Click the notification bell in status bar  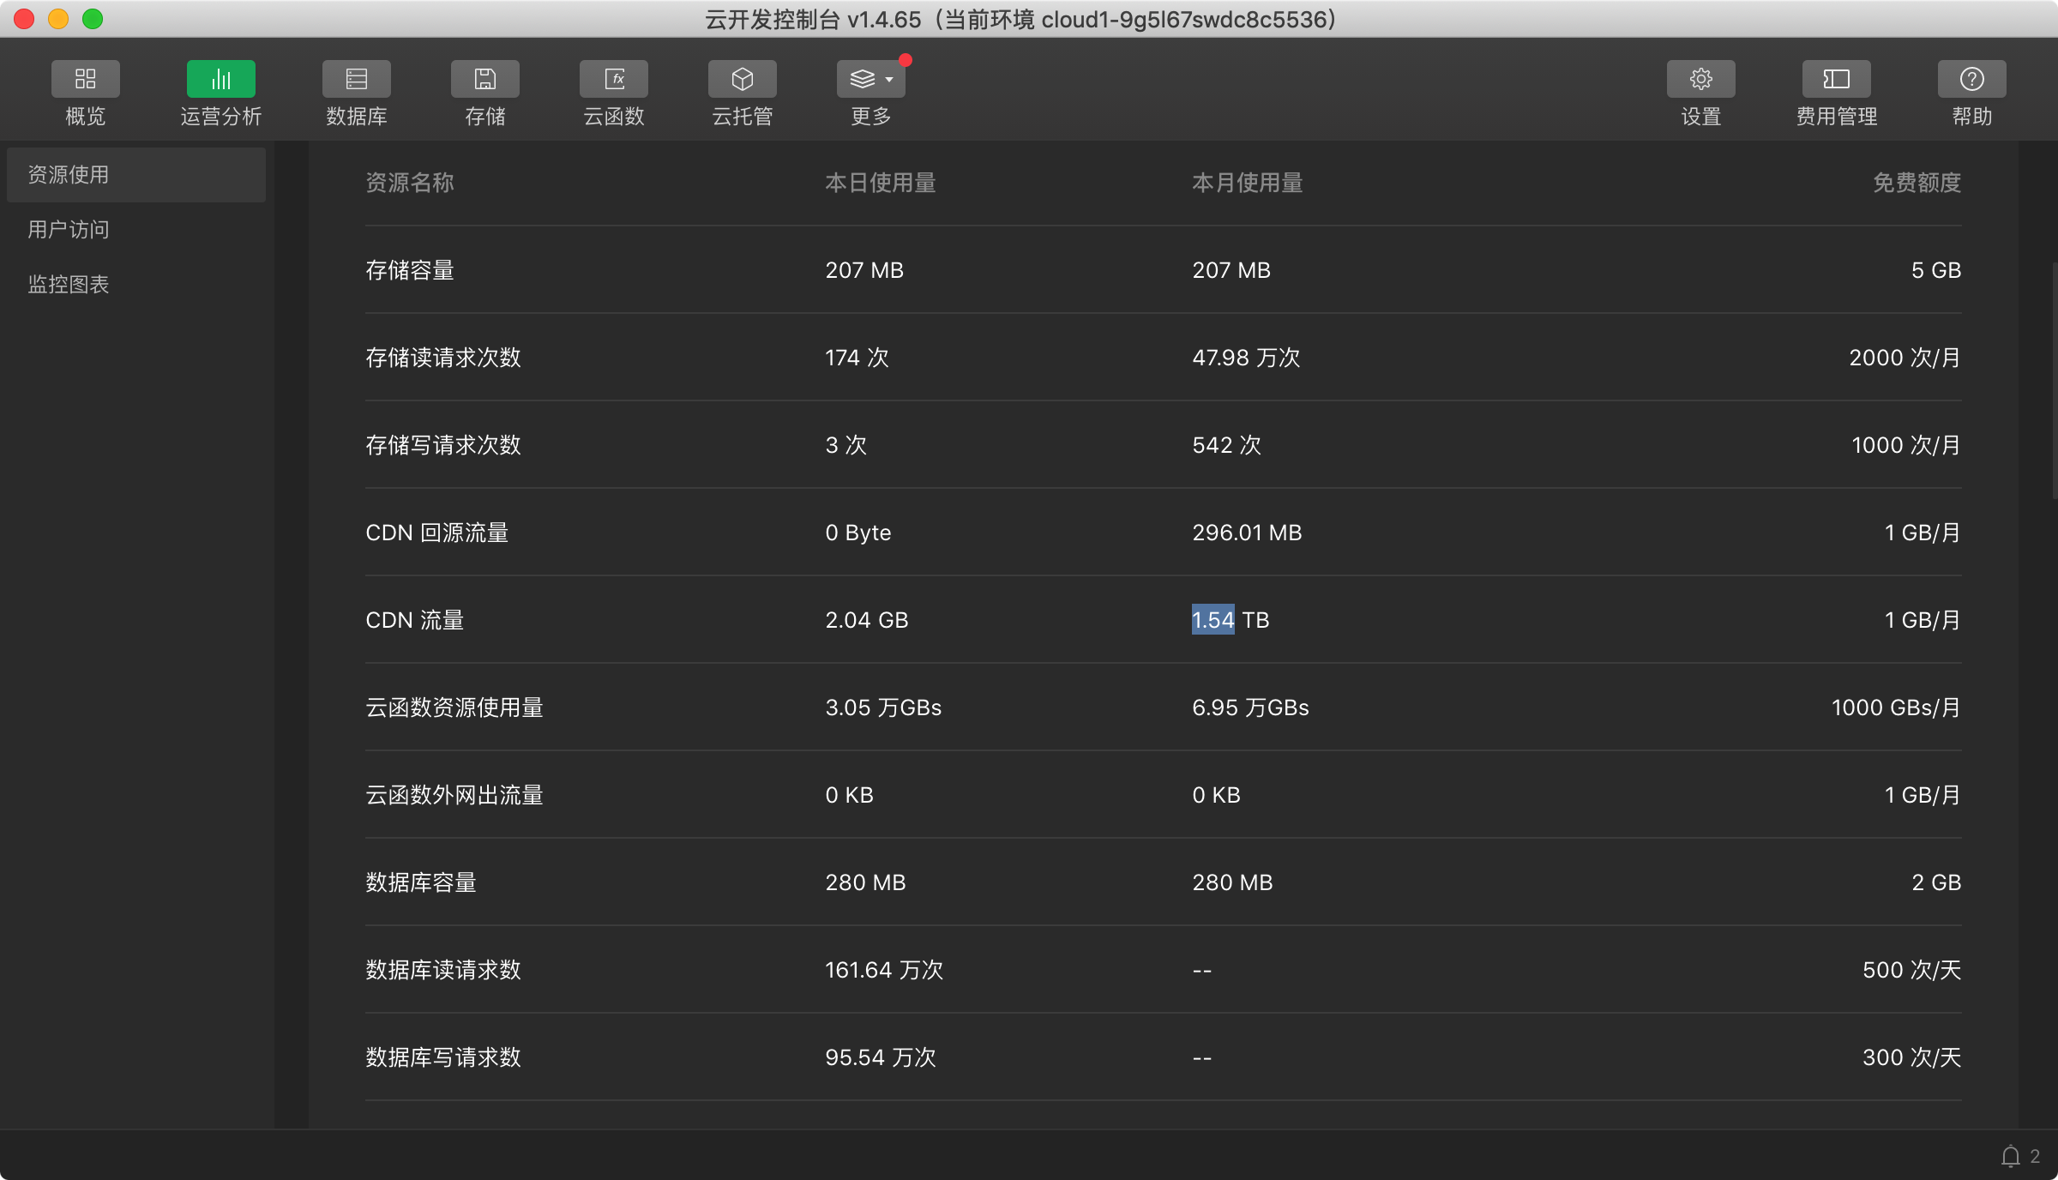[2010, 1156]
